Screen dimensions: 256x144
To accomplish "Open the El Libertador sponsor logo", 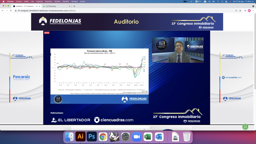I will click(71, 120).
